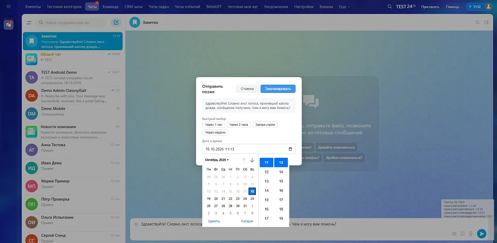497x243 pixels.
Task: Click the attach file paperclip icon
Action: tap(136, 224)
